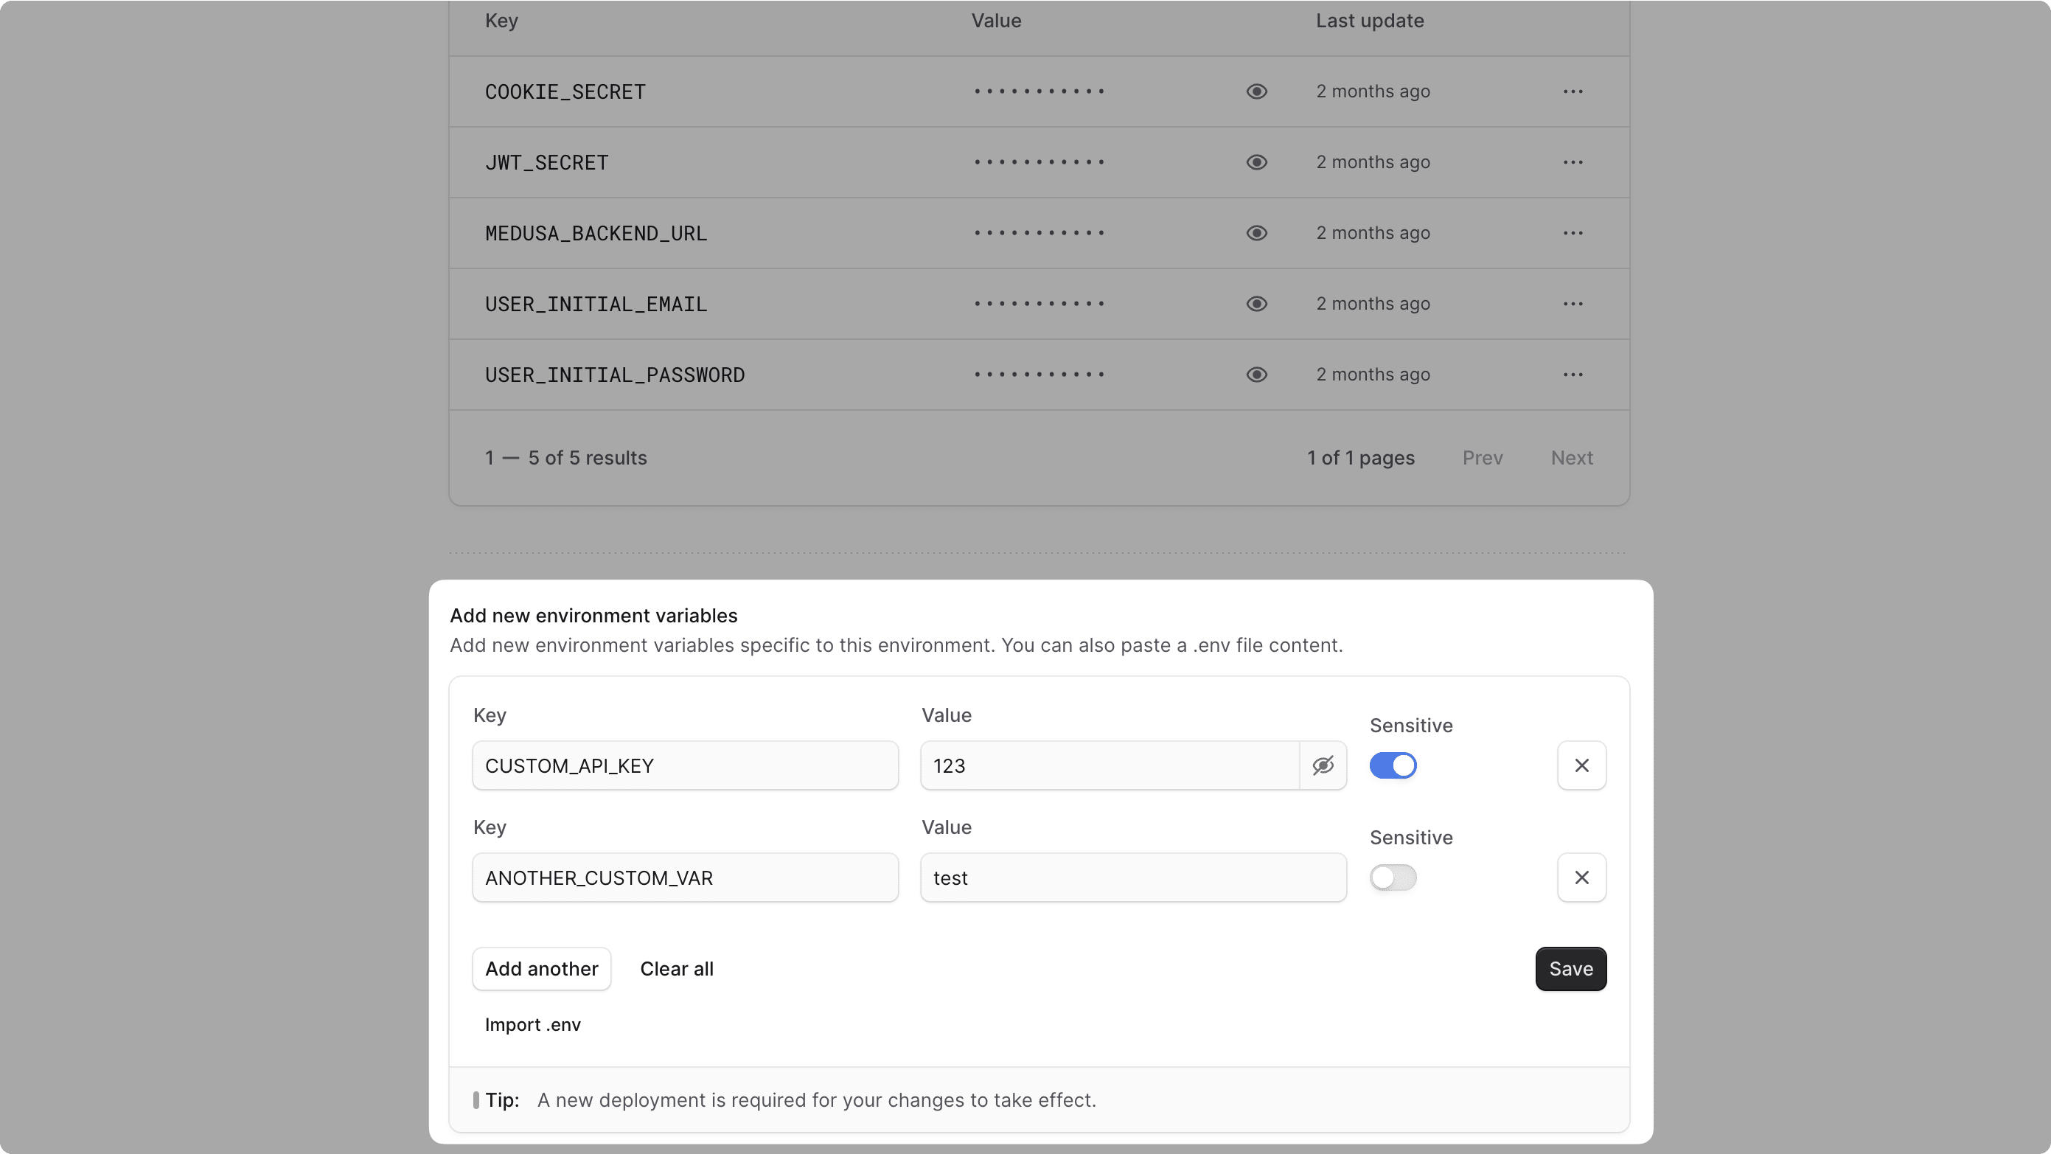Reveal the JWT_SECRET value

[x=1256, y=161]
